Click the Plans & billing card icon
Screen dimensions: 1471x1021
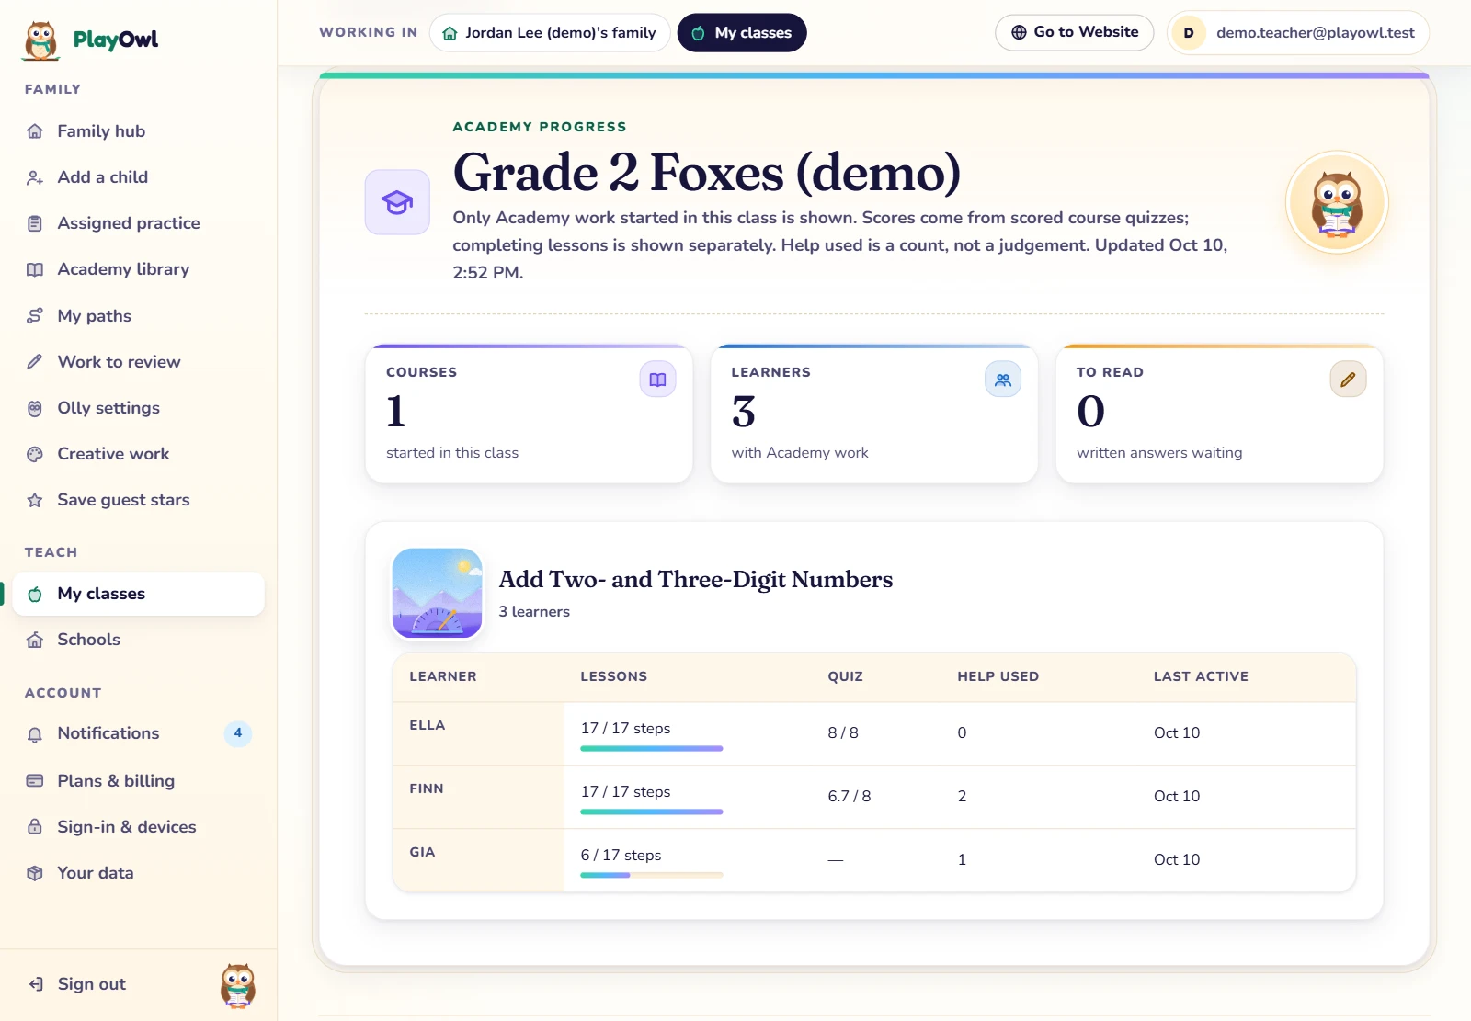pyautogui.click(x=35, y=781)
